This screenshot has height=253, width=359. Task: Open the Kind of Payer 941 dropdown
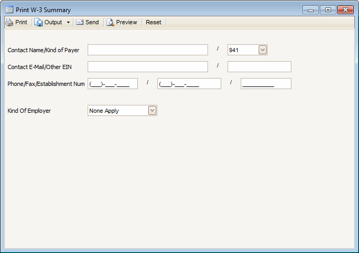(263, 50)
